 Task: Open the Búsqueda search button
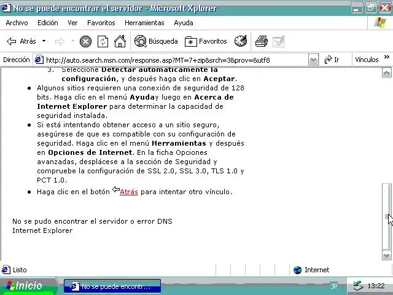coord(156,41)
